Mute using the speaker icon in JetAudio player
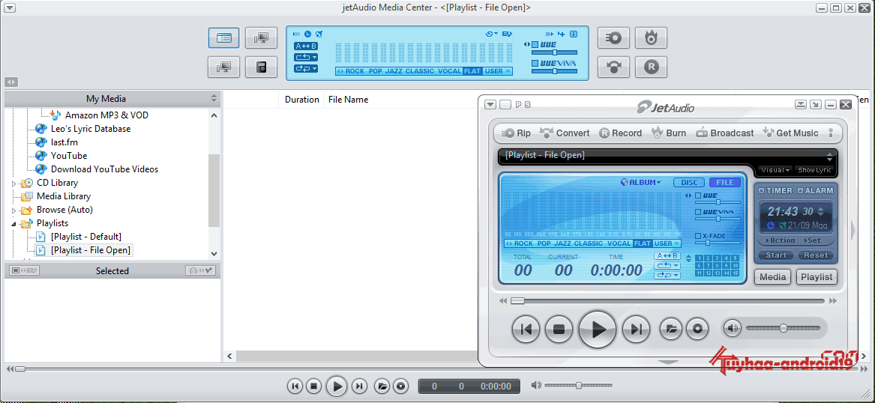Image resolution: width=875 pixels, height=403 pixels. click(732, 328)
